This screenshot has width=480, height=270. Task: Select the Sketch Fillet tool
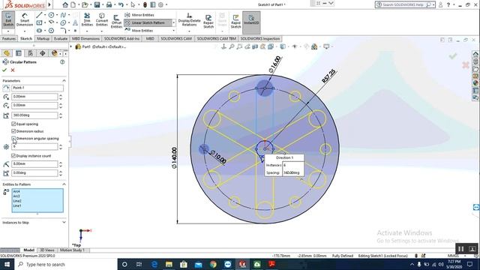[x=63, y=30]
